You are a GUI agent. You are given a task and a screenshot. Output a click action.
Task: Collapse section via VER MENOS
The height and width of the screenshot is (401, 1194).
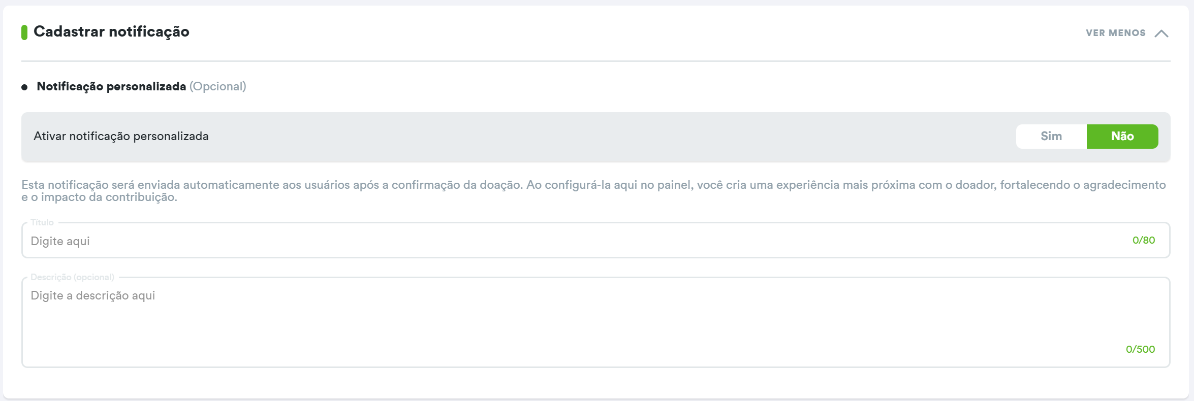point(1115,33)
